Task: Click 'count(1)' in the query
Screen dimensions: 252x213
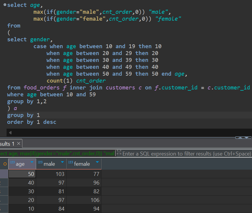Action: point(59,81)
